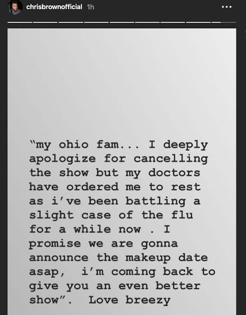Jump to the fourth story progress segment
The height and width of the screenshot is (315, 246).
(x=96, y=22)
